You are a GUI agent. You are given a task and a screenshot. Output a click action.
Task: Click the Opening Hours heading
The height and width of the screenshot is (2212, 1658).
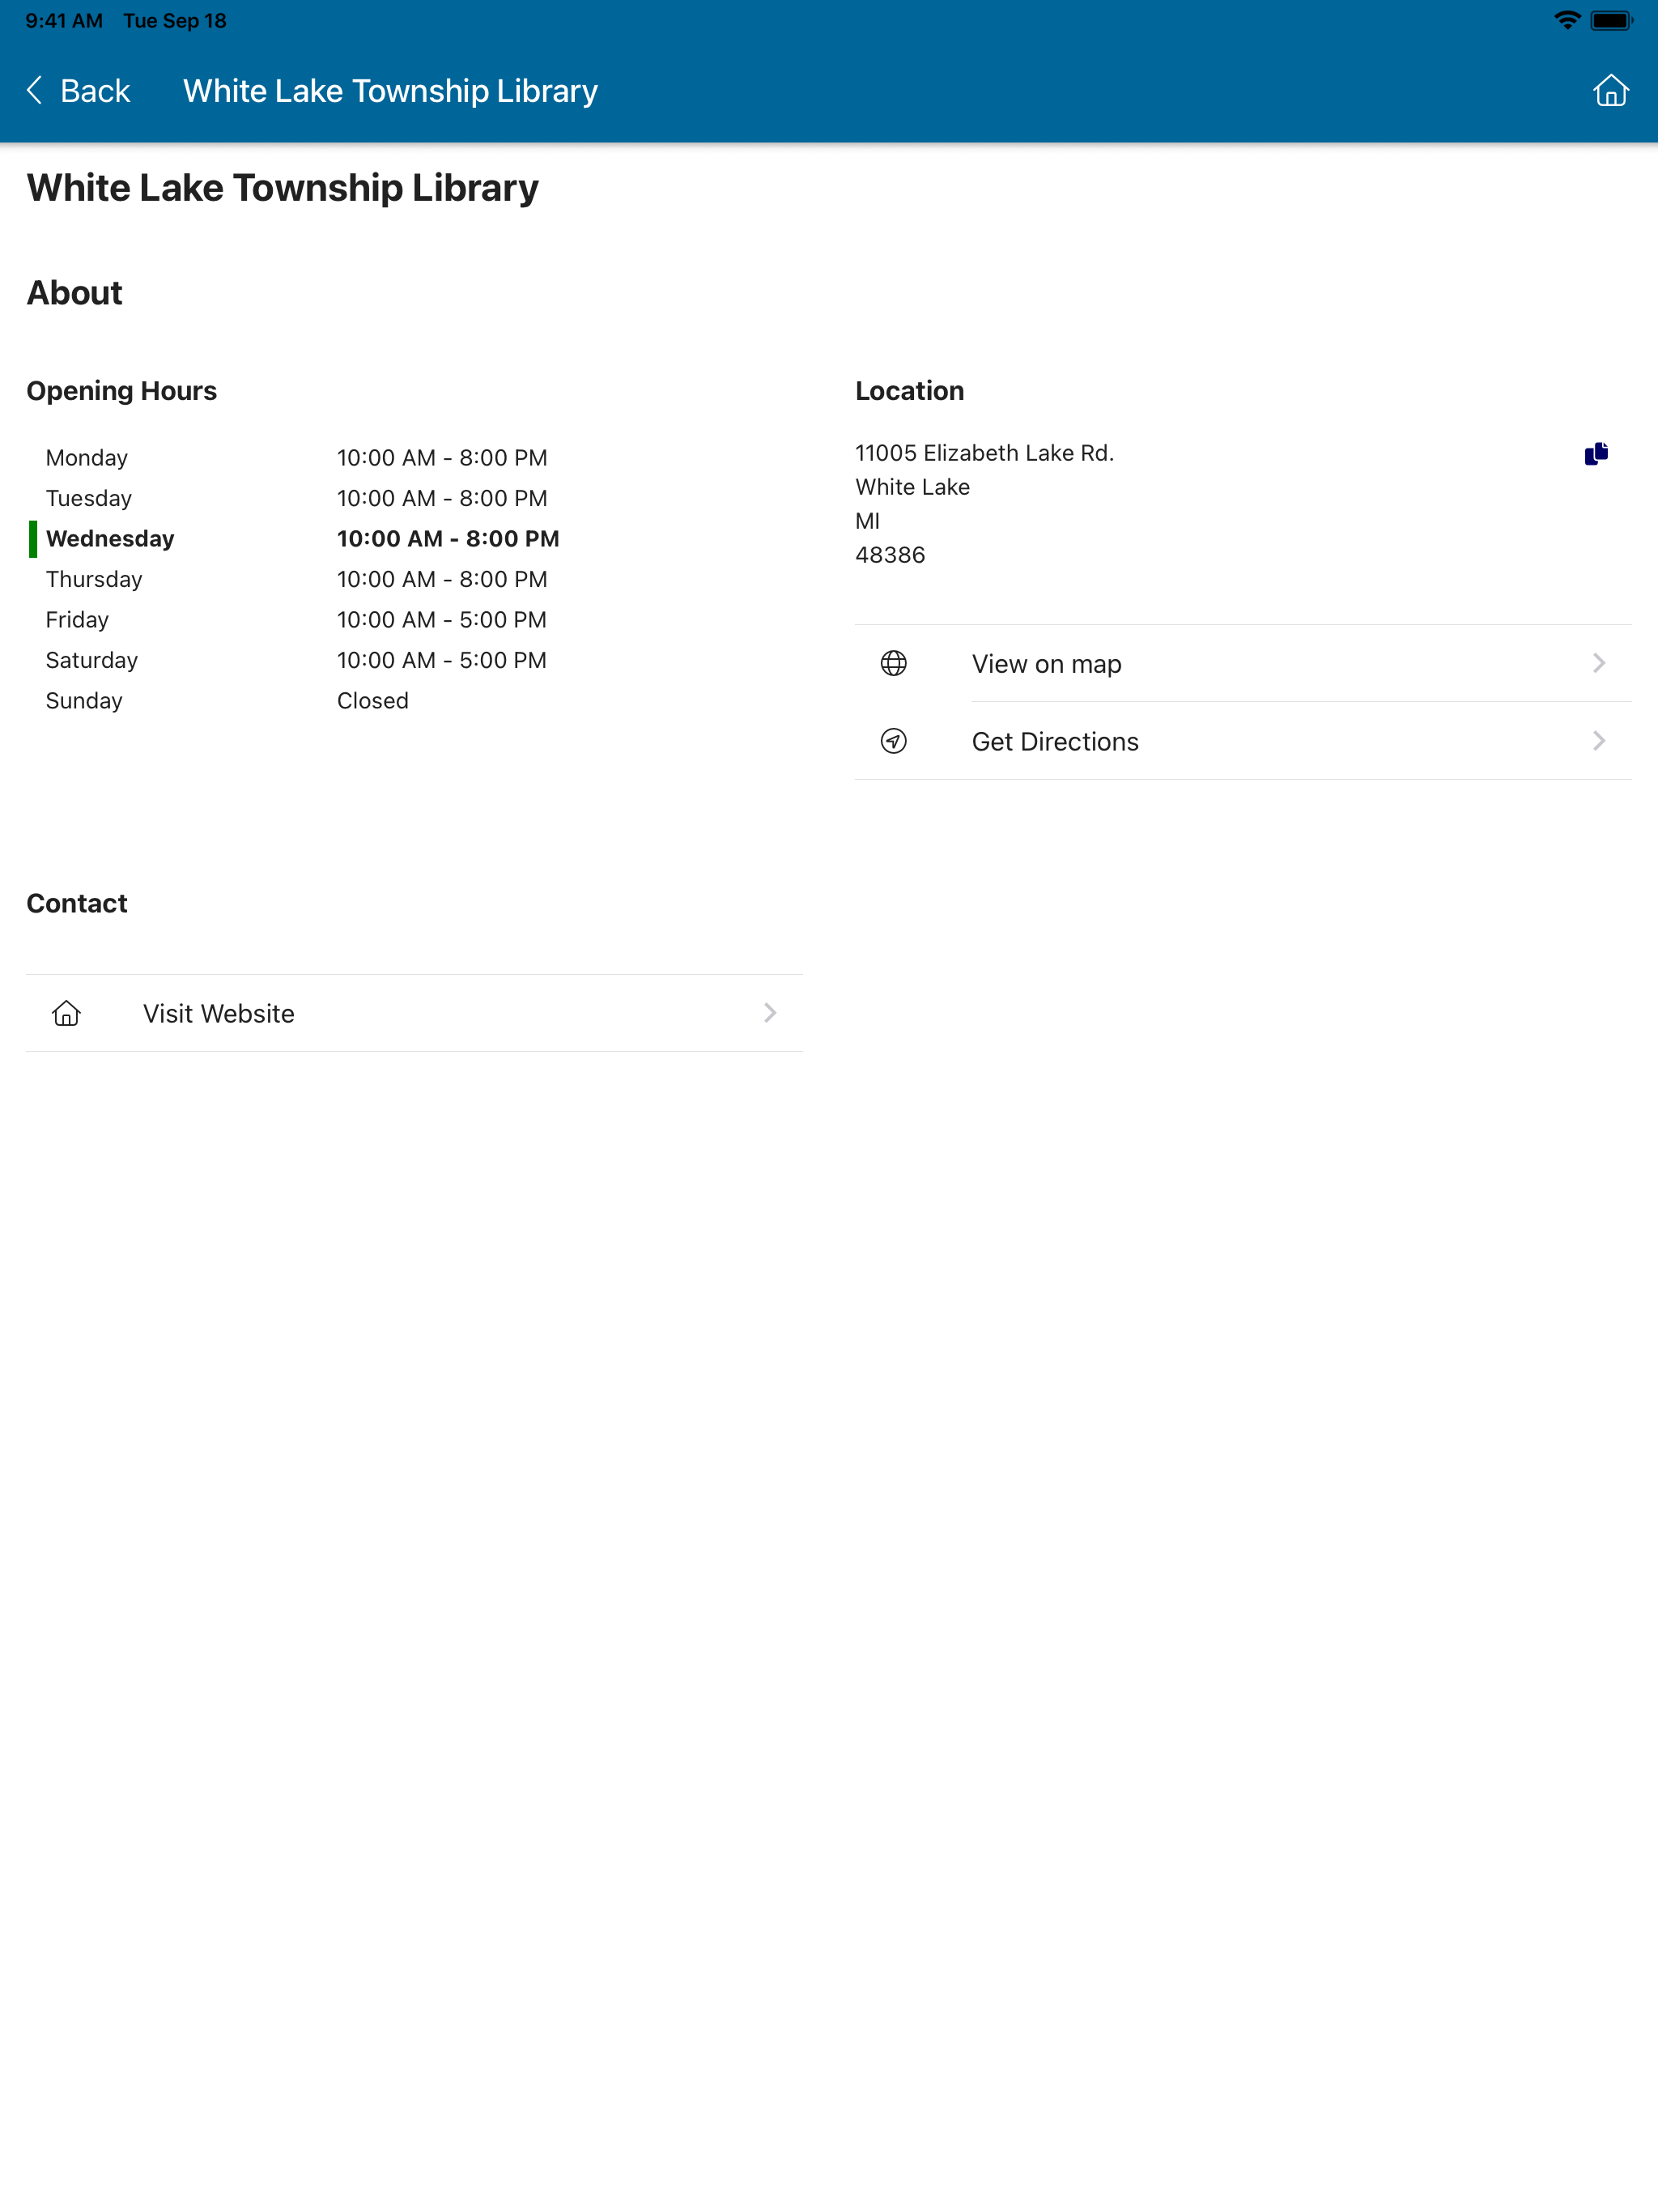click(121, 391)
